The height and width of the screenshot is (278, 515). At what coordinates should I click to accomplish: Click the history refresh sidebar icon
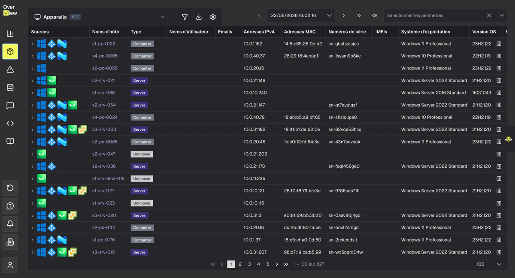click(10, 188)
